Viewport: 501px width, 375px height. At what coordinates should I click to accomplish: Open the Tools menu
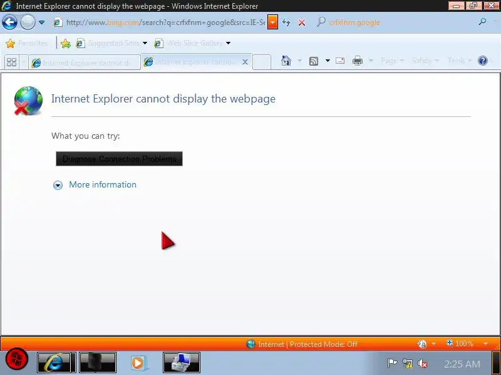[460, 60]
